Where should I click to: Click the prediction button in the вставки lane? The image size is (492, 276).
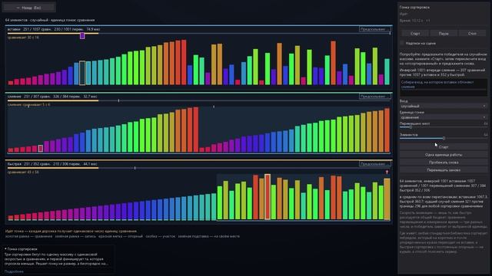click(374, 29)
